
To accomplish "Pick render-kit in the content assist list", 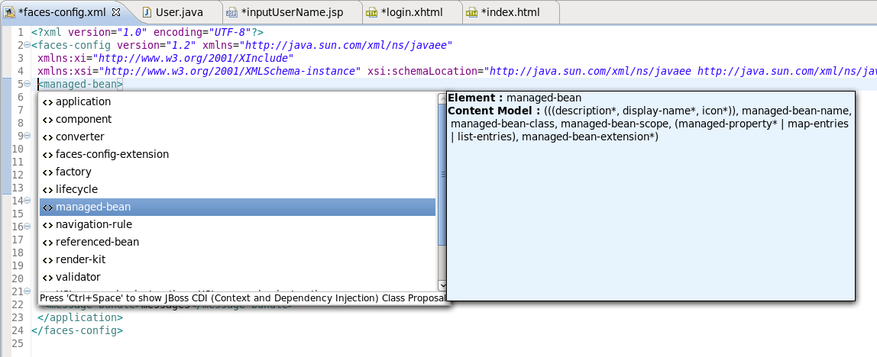I will point(80,259).
